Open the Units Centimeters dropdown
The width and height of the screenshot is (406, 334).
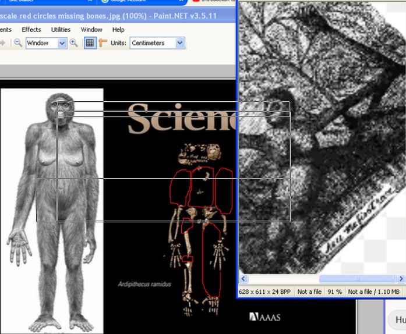[x=157, y=43]
